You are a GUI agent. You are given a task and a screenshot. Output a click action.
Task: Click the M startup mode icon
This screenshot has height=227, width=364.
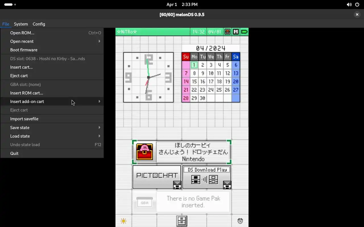coord(236,32)
